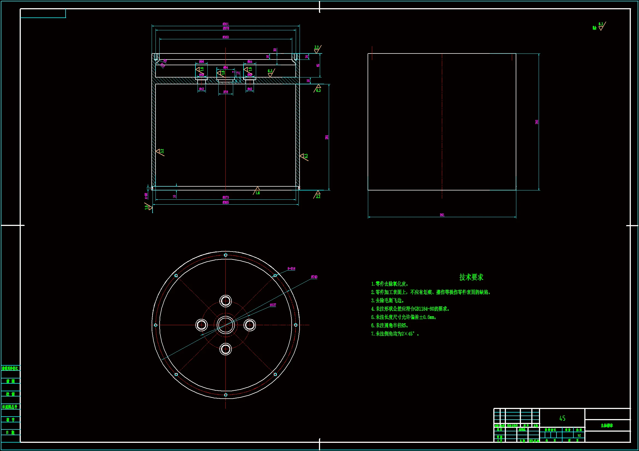Select the 主轴箱体 part name cell

pos(607,425)
